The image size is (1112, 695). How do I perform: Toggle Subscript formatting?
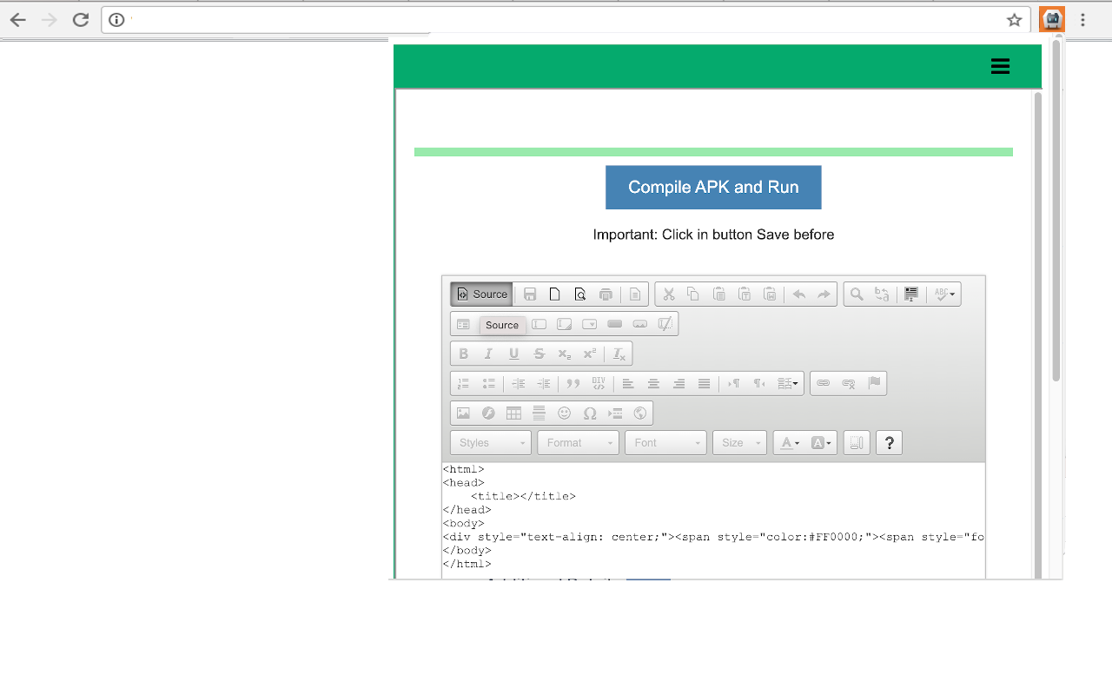pyautogui.click(x=565, y=354)
